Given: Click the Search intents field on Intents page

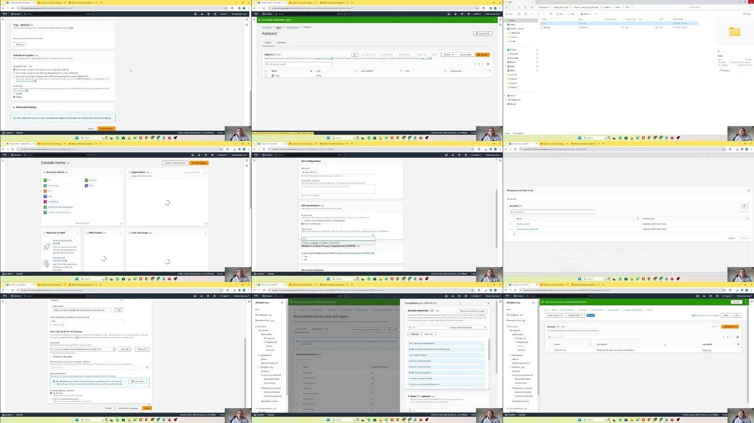Looking at the screenshot, I should point(595,337).
